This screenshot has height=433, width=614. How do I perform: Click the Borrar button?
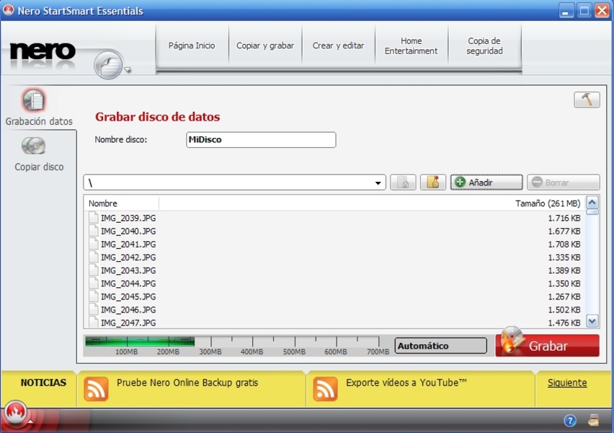pyautogui.click(x=563, y=183)
